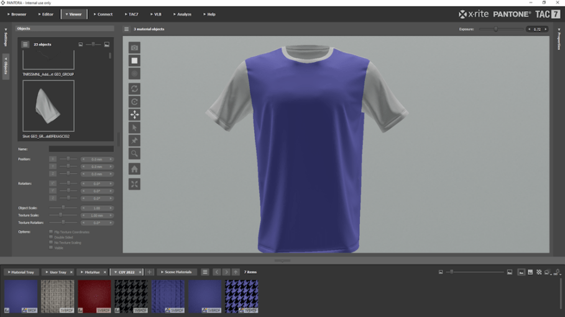
Task: Click large thumbnail icon right of tray slider
Action: coord(510,272)
